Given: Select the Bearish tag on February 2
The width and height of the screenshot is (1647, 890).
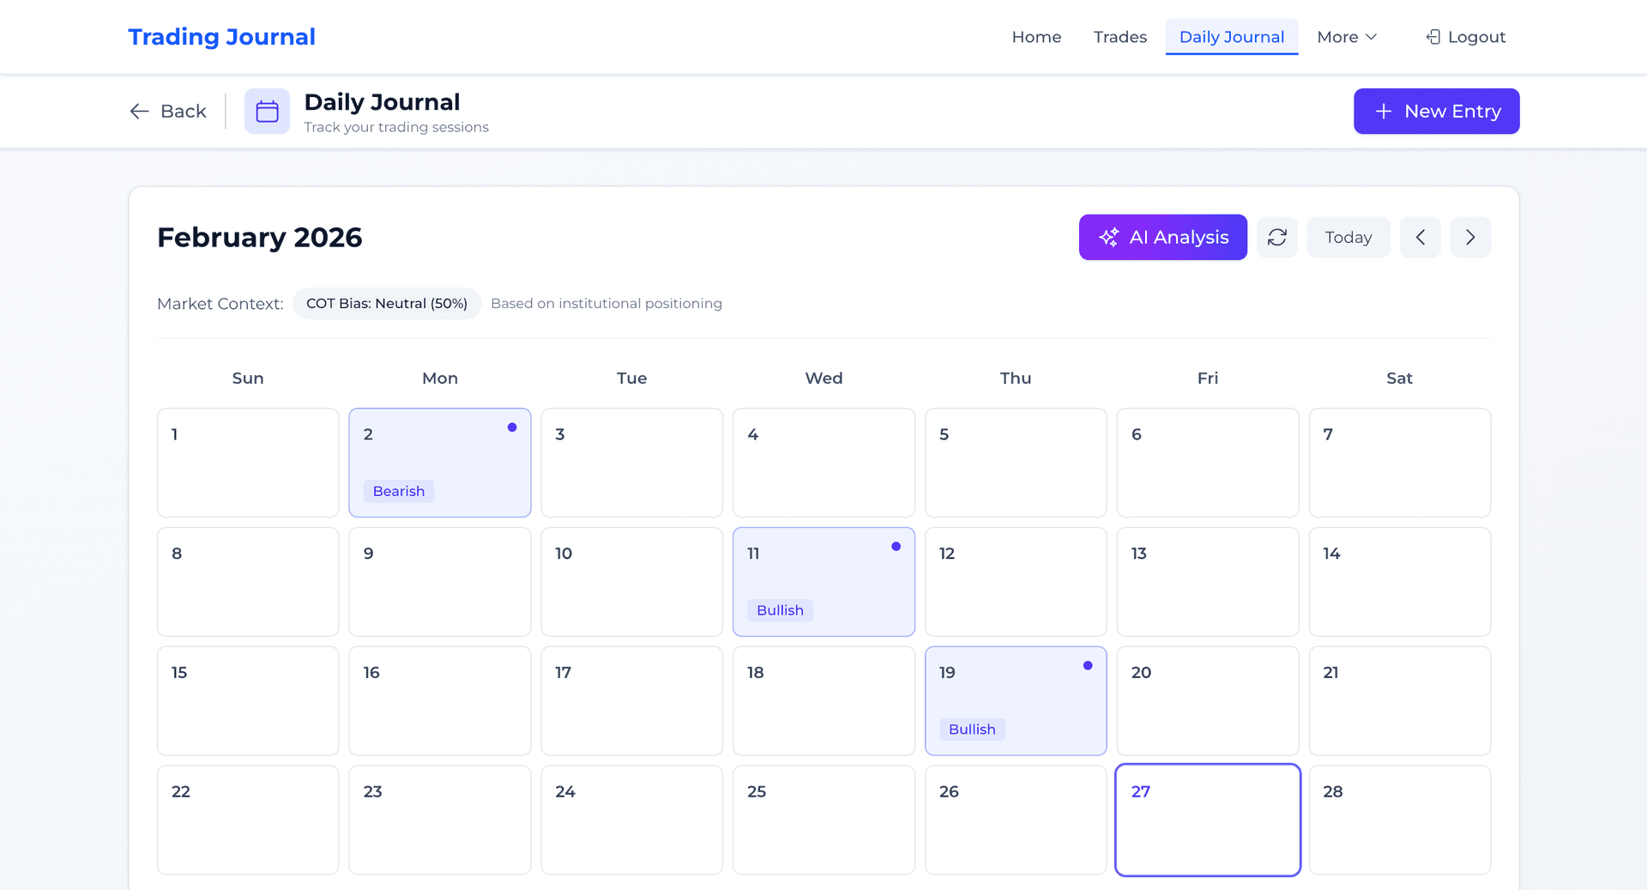Looking at the screenshot, I should [398, 491].
